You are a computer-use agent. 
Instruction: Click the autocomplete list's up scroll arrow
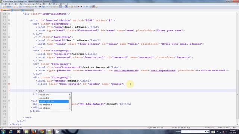pyautogui.click(x=70, y=94)
